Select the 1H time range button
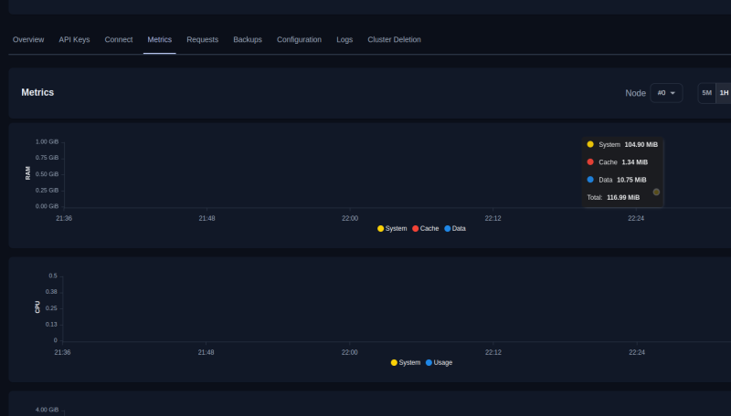731x416 pixels. click(x=724, y=93)
